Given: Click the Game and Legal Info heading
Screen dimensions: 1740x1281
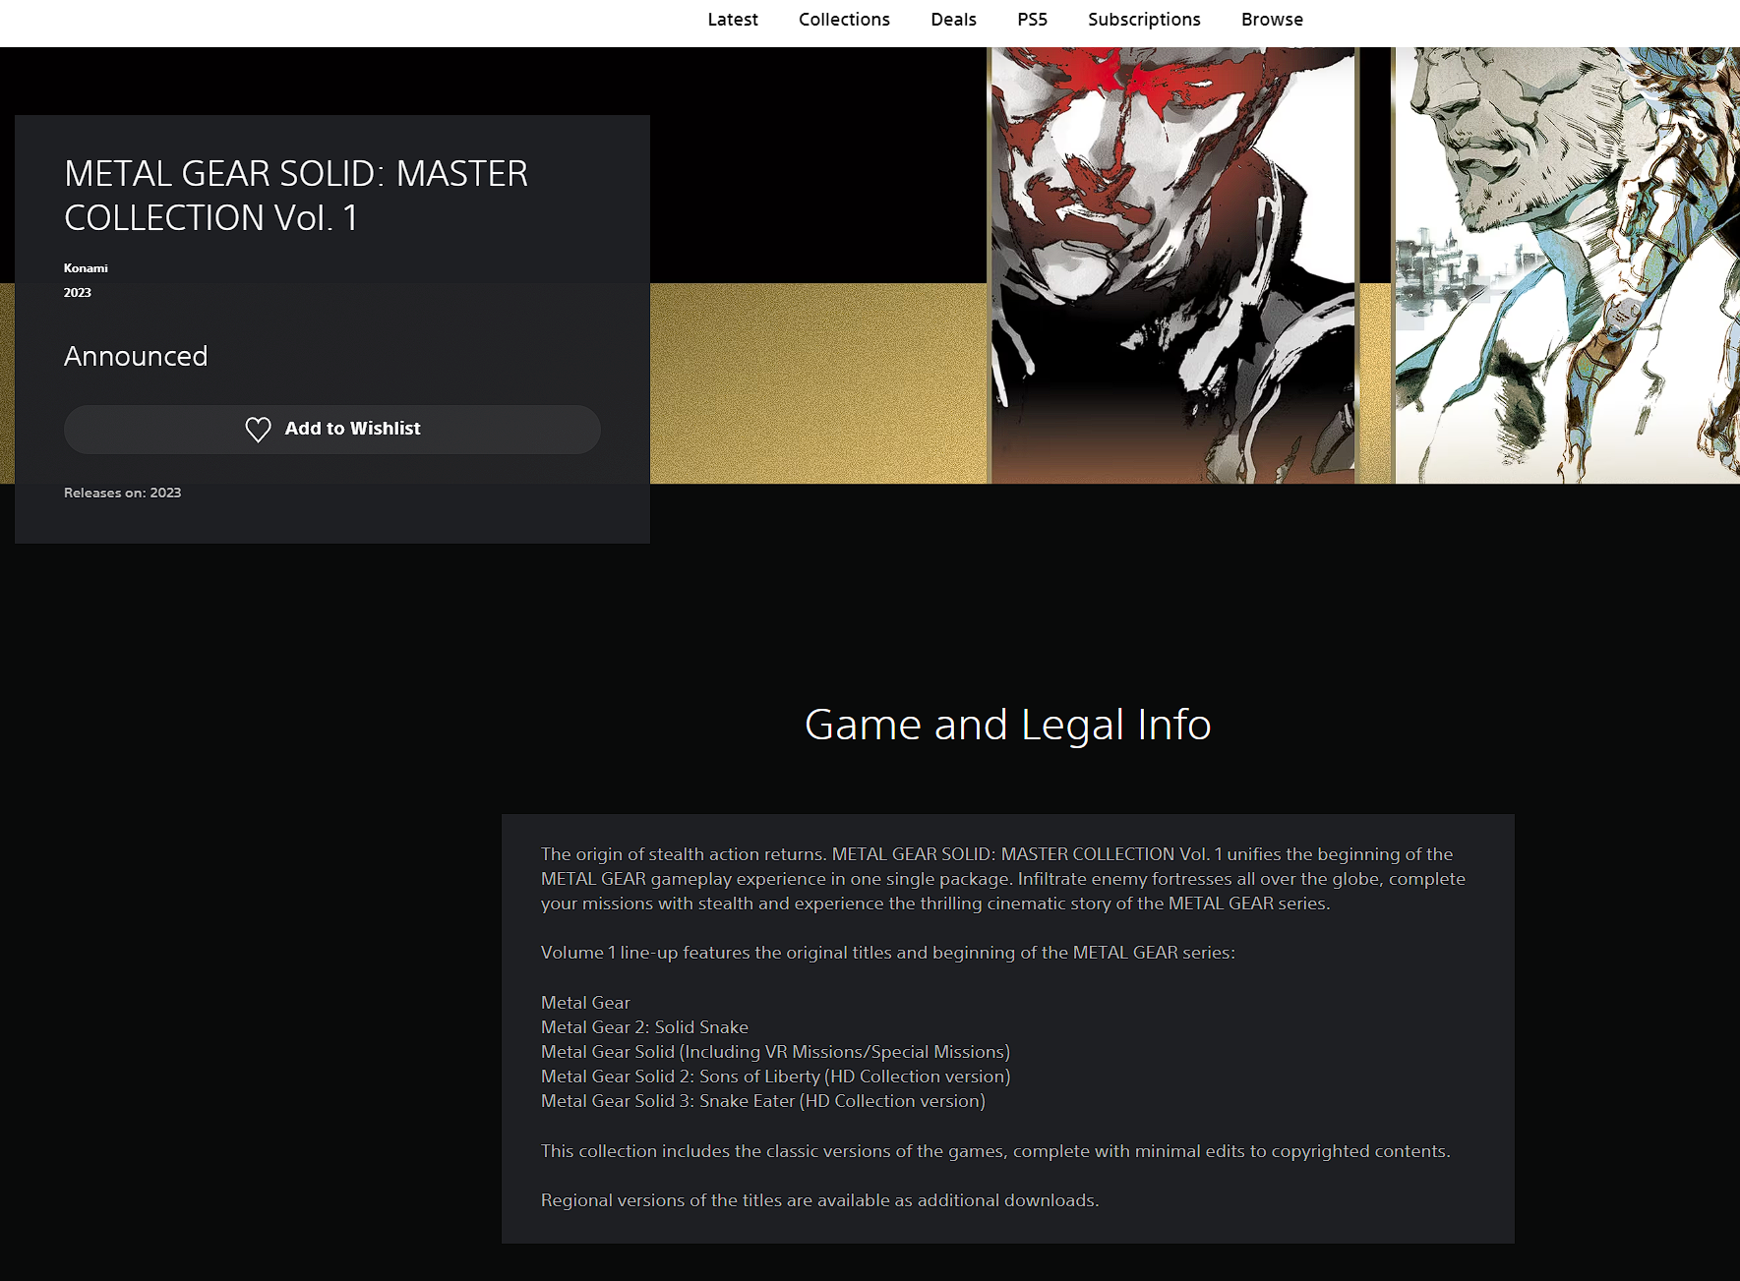Looking at the screenshot, I should click(1007, 725).
